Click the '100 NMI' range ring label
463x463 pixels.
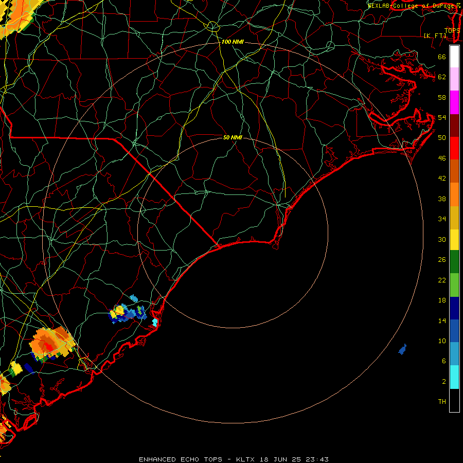point(233,42)
